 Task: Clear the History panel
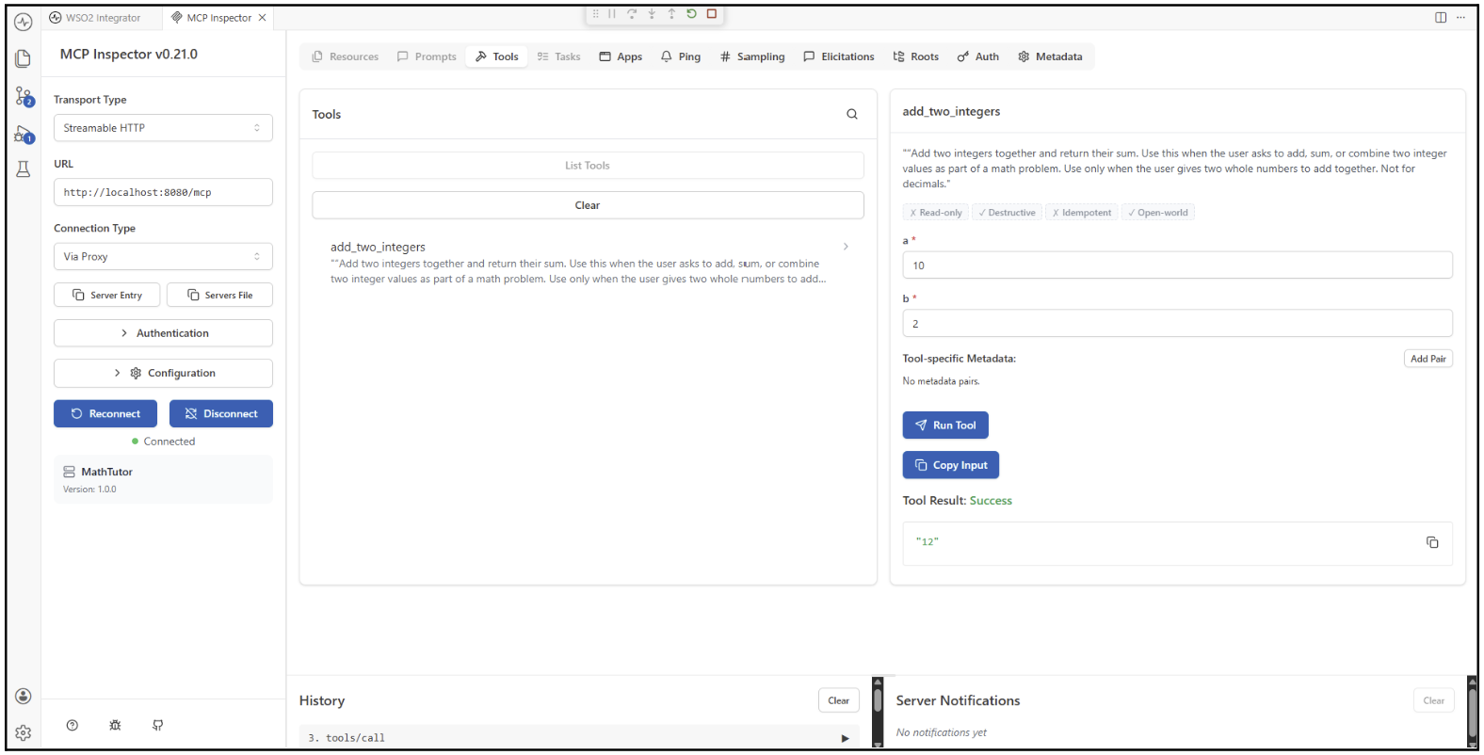click(838, 700)
